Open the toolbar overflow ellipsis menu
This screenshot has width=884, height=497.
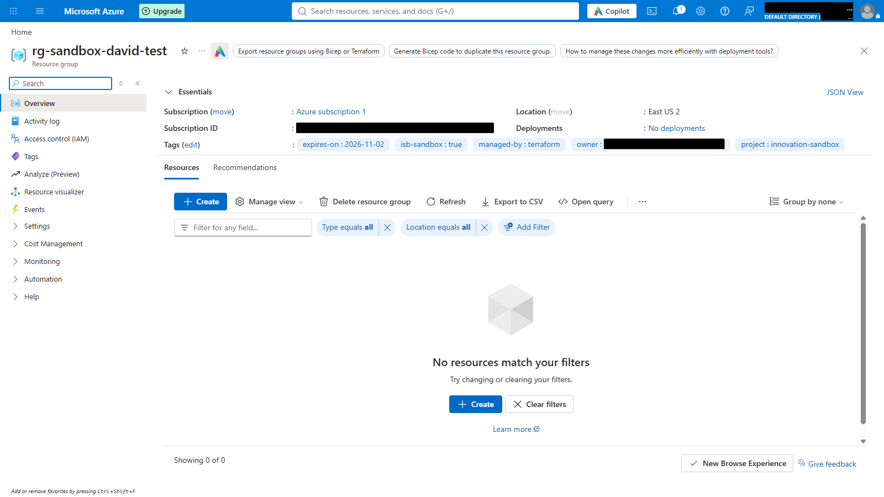643,202
